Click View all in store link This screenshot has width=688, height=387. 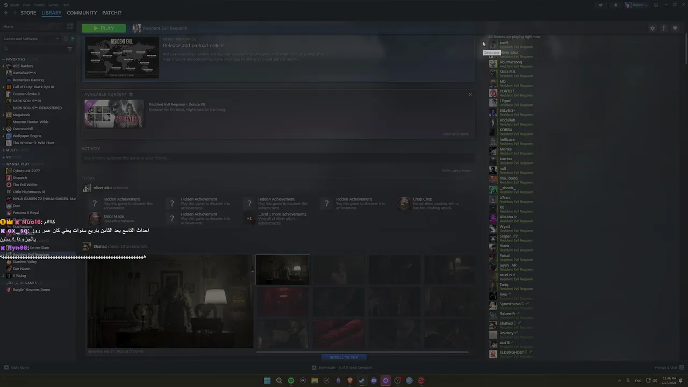point(456,134)
